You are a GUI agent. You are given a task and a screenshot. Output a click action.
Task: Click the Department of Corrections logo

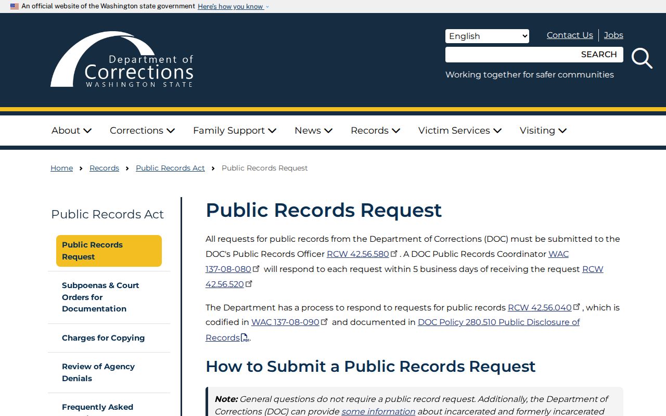(122, 59)
